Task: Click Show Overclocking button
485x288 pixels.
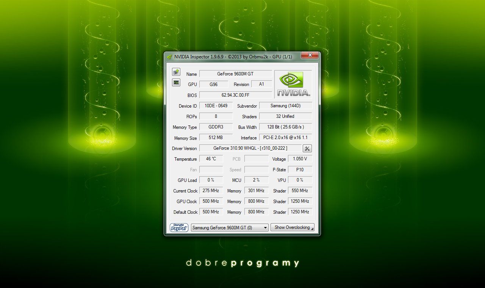Action: coord(292,227)
